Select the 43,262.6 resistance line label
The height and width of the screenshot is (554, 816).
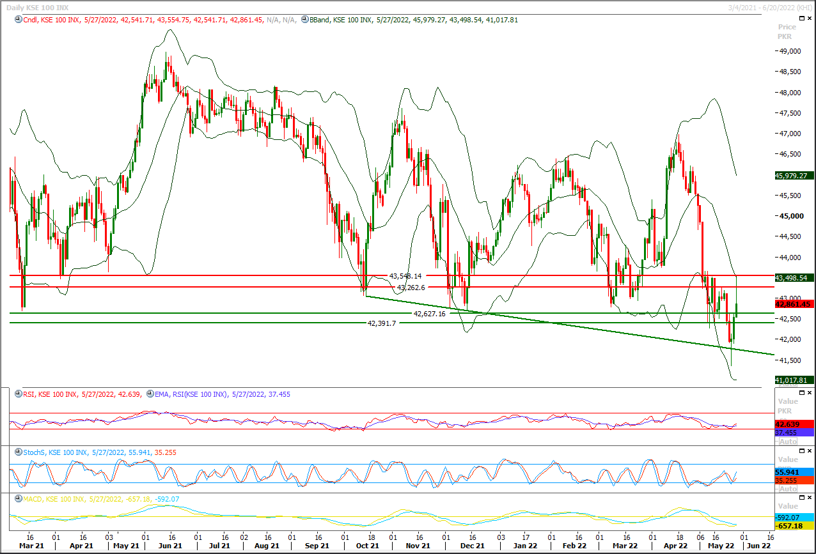point(412,288)
